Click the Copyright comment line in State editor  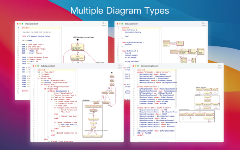point(37,32)
